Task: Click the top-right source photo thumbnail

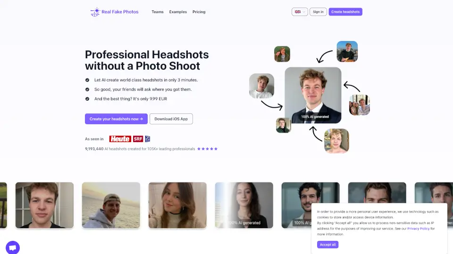Action: 347,51
